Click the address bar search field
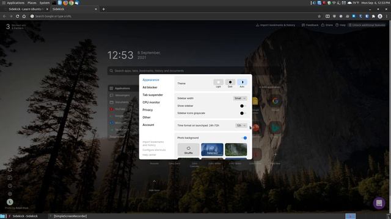391x219 pixels. pyautogui.click(x=172, y=16)
